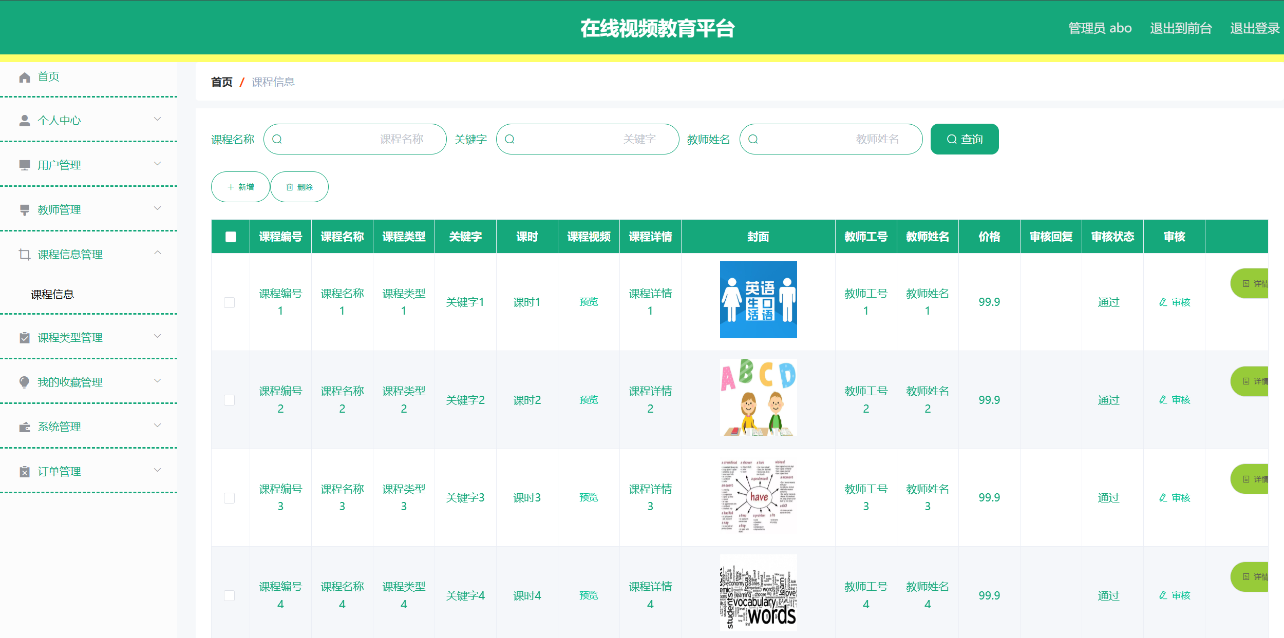1284x638 pixels.
Task: Check the checkbox for 课程编号 1 row
Action: [x=230, y=302]
